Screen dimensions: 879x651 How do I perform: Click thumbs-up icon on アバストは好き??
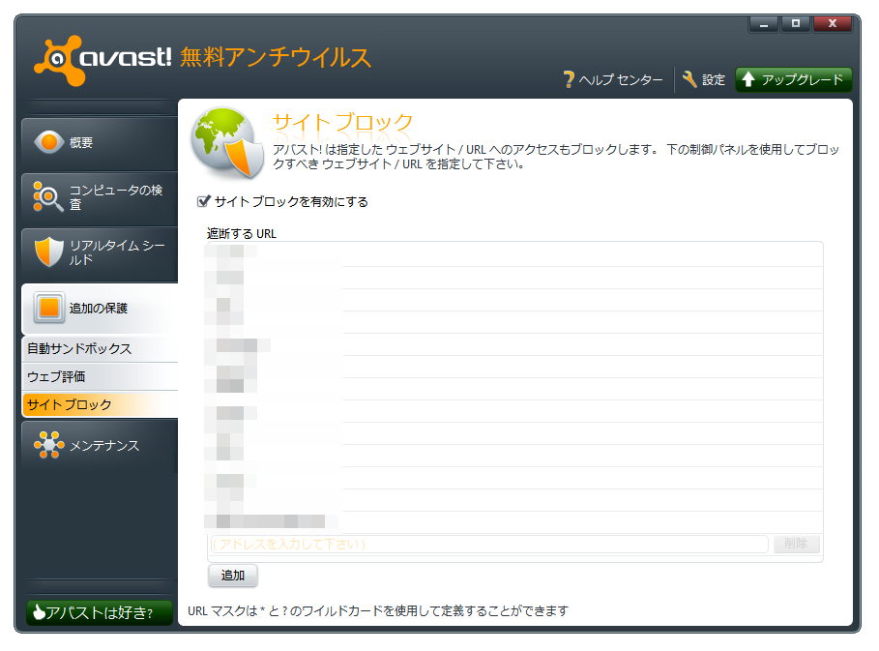pyautogui.click(x=39, y=611)
